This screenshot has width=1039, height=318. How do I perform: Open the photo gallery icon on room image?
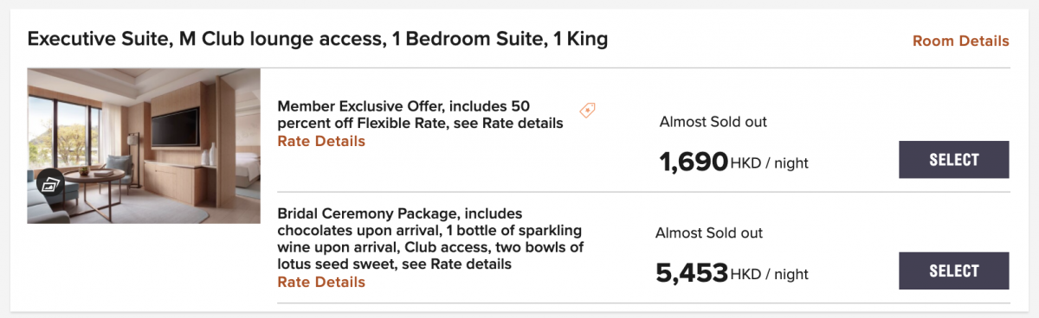50,185
